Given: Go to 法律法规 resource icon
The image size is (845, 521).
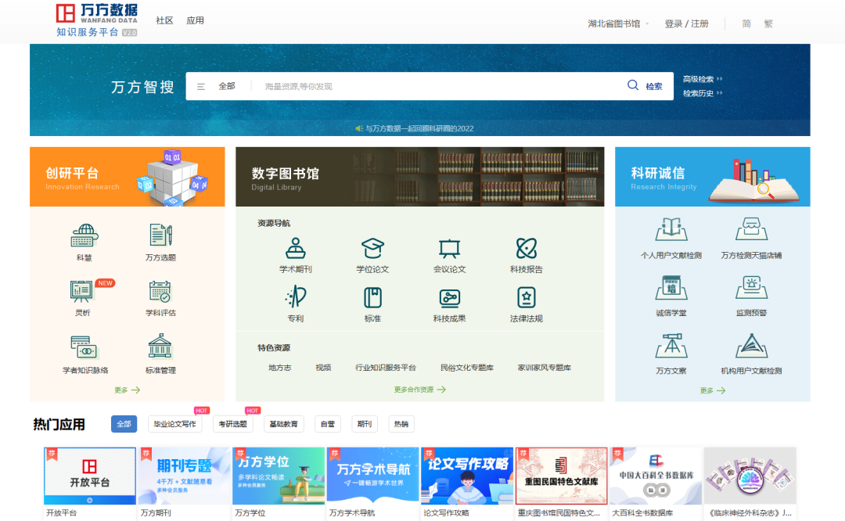Looking at the screenshot, I should tap(527, 297).
